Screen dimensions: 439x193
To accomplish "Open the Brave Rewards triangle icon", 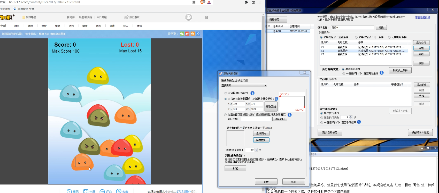I will point(209,2).
